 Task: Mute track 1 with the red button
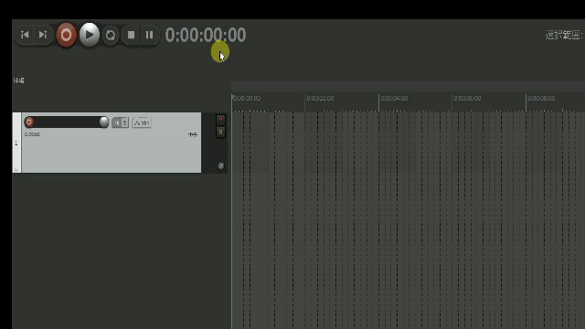[220, 120]
